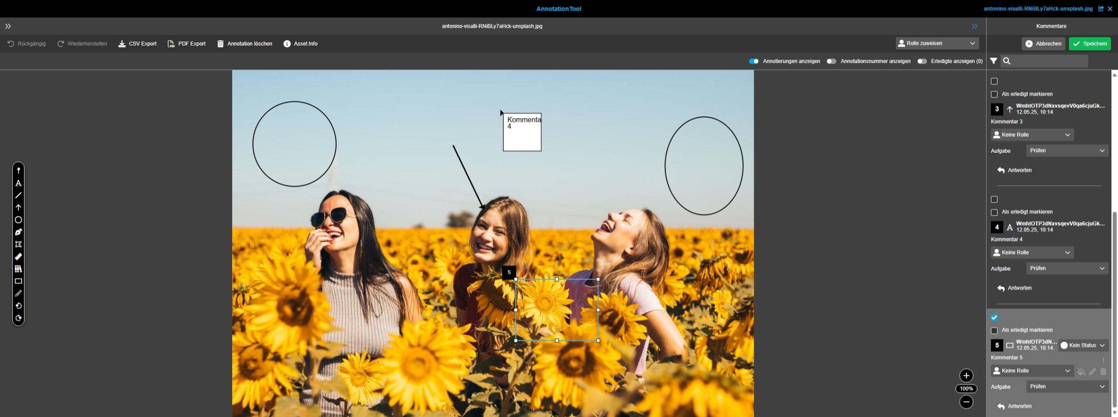
Task: Click Antworten under Kommentar 3
Action: 1014,170
